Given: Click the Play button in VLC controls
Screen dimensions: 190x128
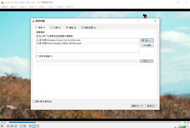Looking at the screenshot, I should [x=2, y=126].
